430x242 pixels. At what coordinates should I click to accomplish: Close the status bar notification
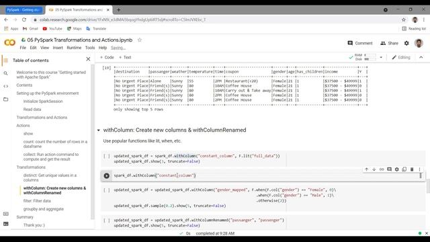(427, 233)
